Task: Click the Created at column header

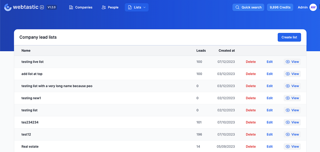Action: pyautogui.click(x=227, y=51)
